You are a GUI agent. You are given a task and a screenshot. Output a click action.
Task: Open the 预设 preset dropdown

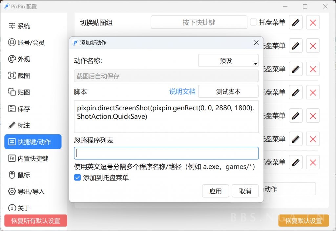(228, 60)
